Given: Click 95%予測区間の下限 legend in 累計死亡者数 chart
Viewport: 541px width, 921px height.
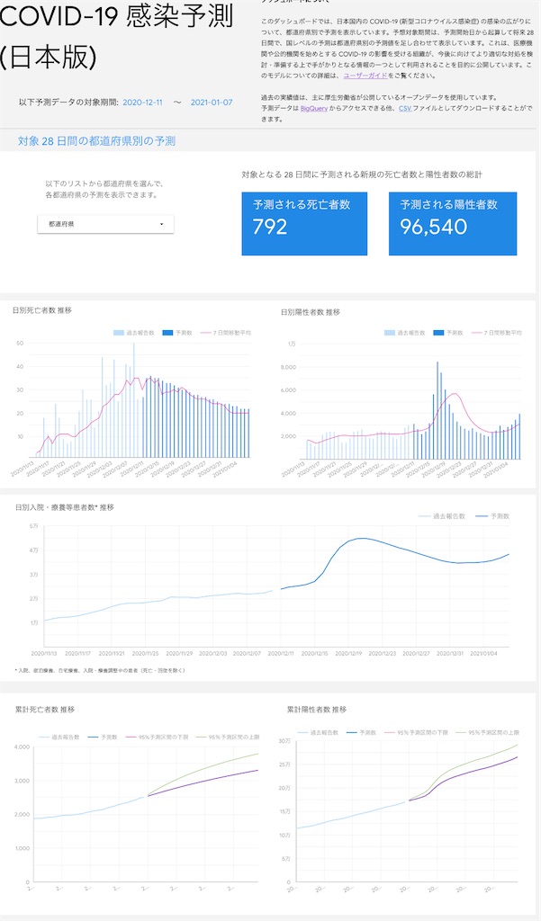Looking at the screenshot, I should point(157,738).
